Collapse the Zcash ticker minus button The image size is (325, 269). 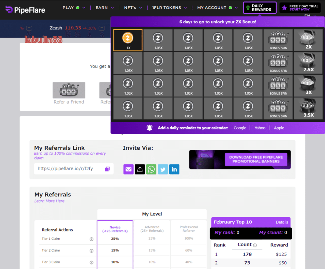tap(102, 28)
